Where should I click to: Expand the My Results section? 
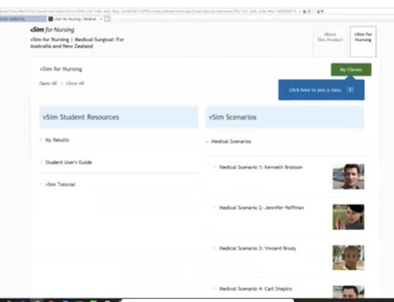57,140
